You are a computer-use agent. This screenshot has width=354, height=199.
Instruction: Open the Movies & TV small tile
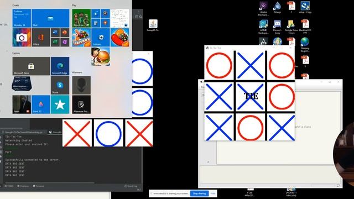96,13
